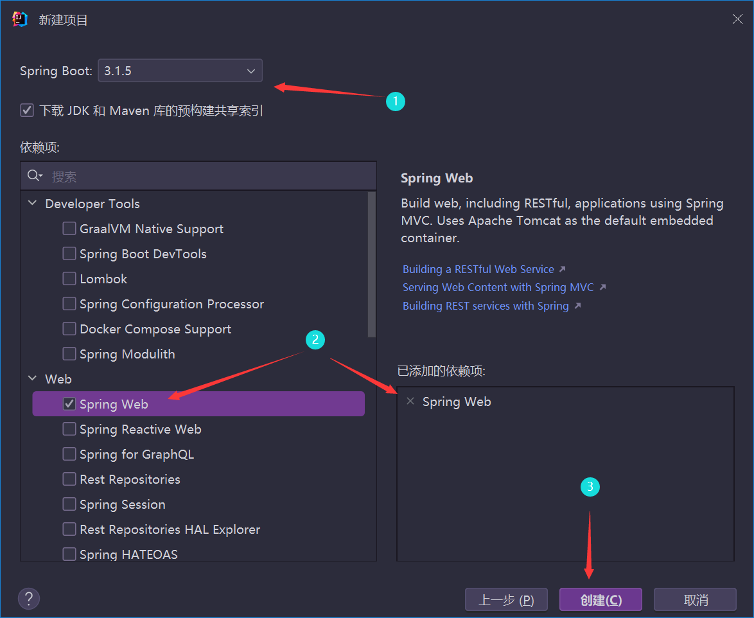
Task: Check the Spring HATEOAS dependency
Action: (69, 554)
